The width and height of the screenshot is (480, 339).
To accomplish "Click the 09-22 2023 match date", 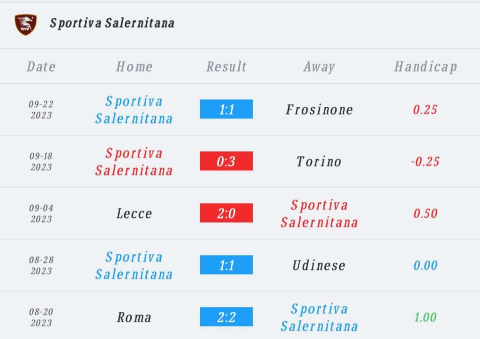I will pyautogui.click(x=41, y=110).
